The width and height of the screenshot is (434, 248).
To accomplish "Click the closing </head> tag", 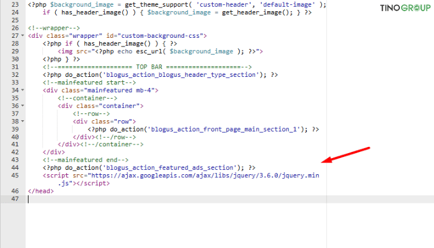I will pyautogui.click(x=41, y=191).
